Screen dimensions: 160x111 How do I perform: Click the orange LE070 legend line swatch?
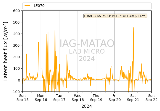[27, 6]
